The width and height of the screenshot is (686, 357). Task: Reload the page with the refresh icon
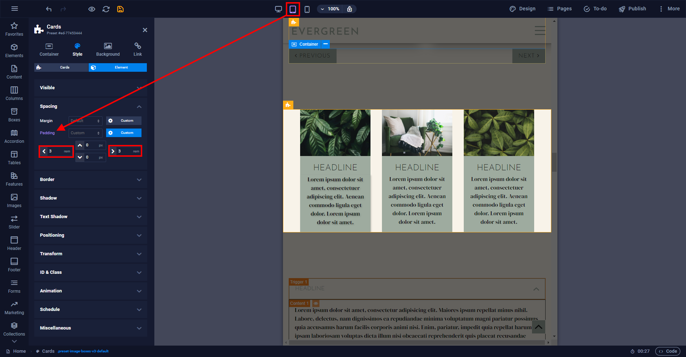click(106, 9)
